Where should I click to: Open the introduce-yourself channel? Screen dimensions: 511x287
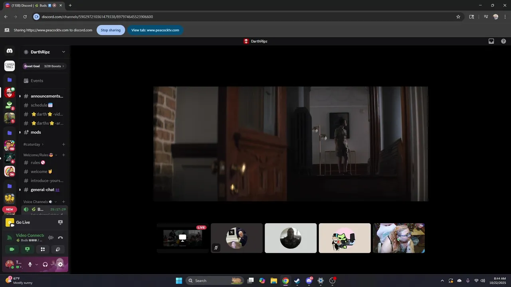[44, 181]
